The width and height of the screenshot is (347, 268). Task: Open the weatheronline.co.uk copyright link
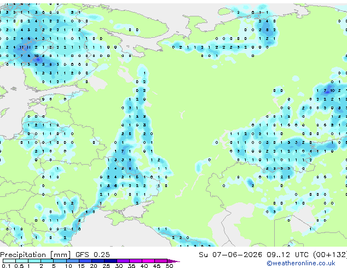301,263
